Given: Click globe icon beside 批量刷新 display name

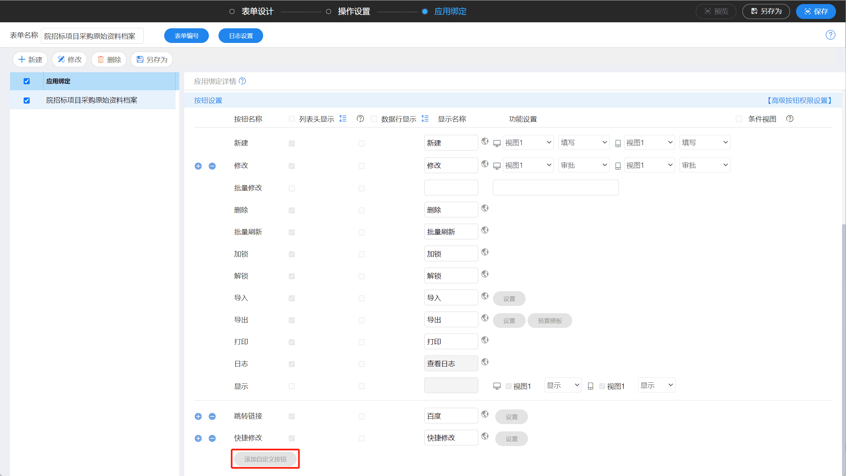Looking at the screenshot, I should (x=485, y=230).
